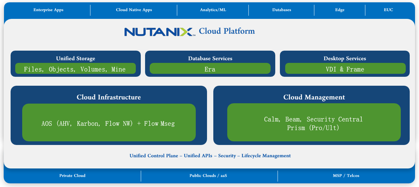Select the Edge segment
The width and height of the screenshot is (419, 187).
click(x=340, y=10)
